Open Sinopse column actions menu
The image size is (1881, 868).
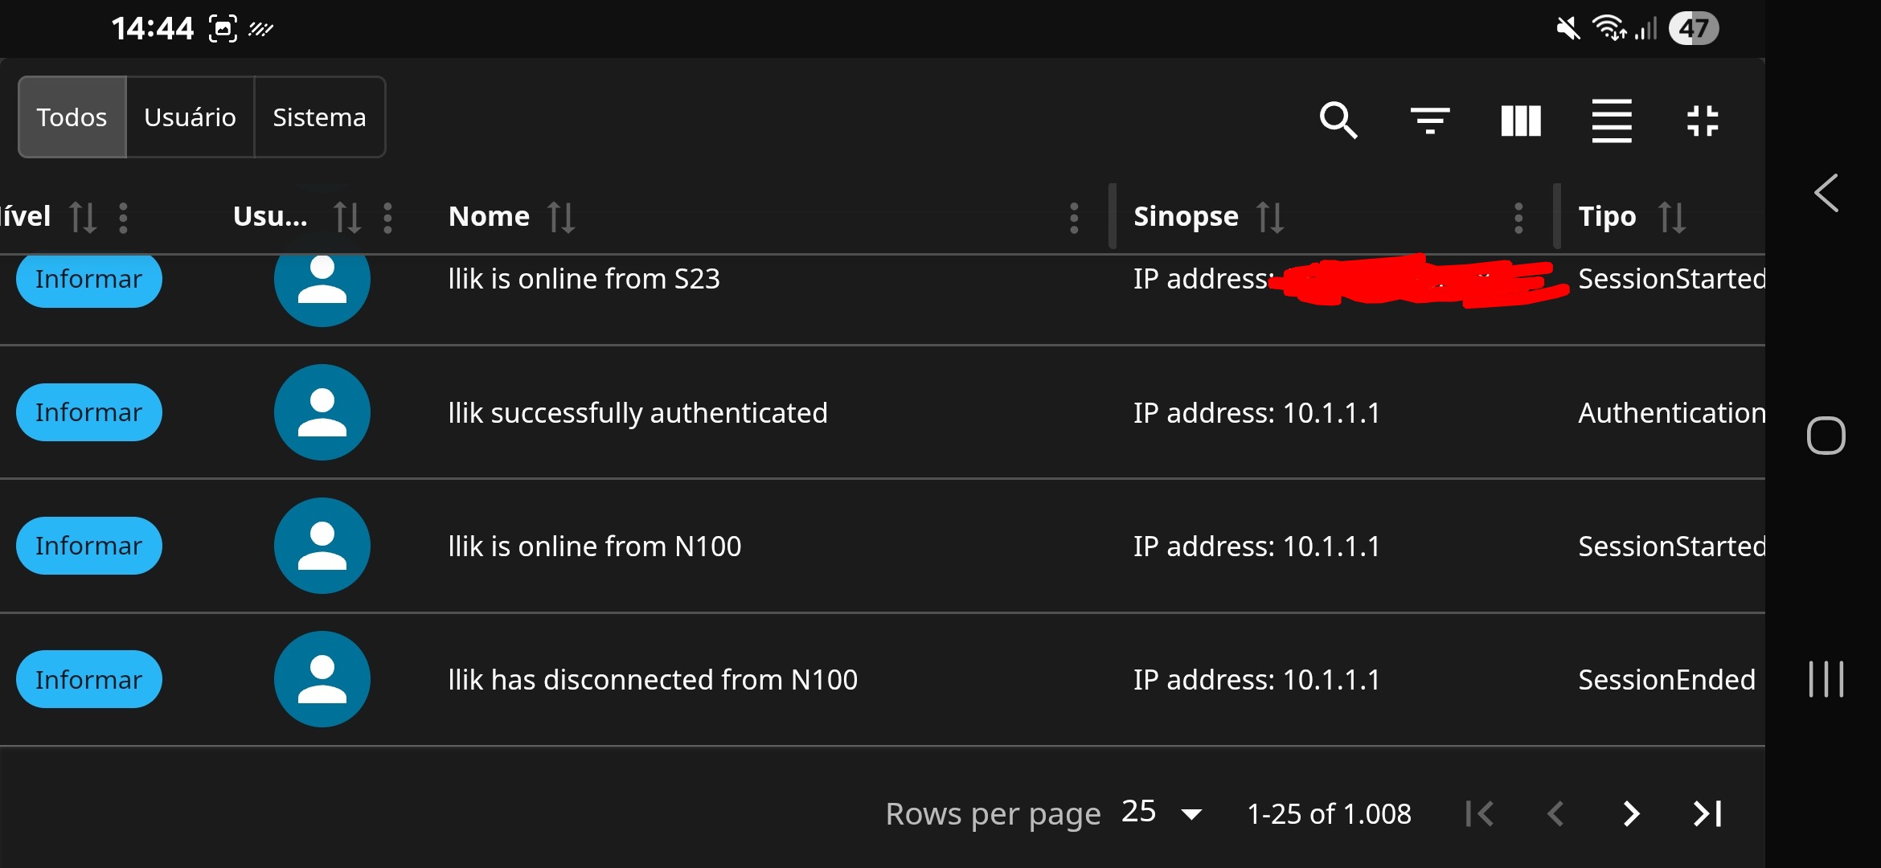click(x=1518, y=218)
